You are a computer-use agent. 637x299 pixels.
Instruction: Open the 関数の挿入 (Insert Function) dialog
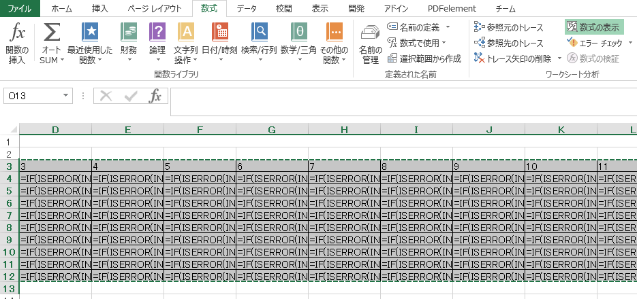pyautogui.click(x=17, y=43)
